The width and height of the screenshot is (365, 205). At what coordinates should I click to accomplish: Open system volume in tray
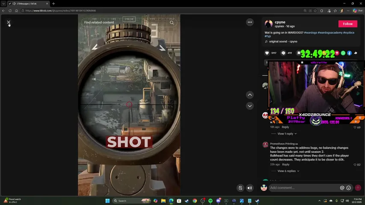point(347,201)
